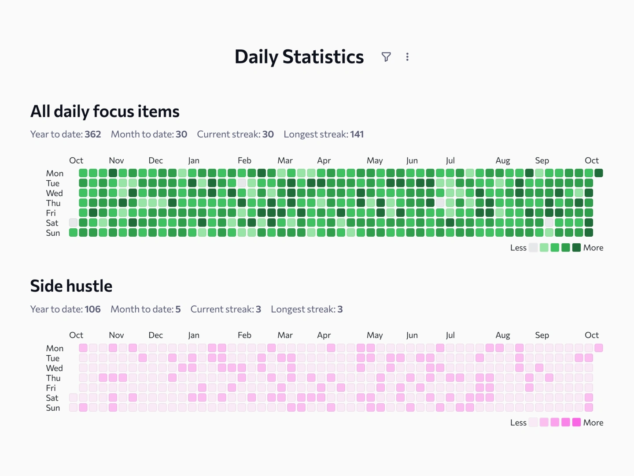
Task: Click 'Longest streak: 141' statistic
Action: [324, 134]
